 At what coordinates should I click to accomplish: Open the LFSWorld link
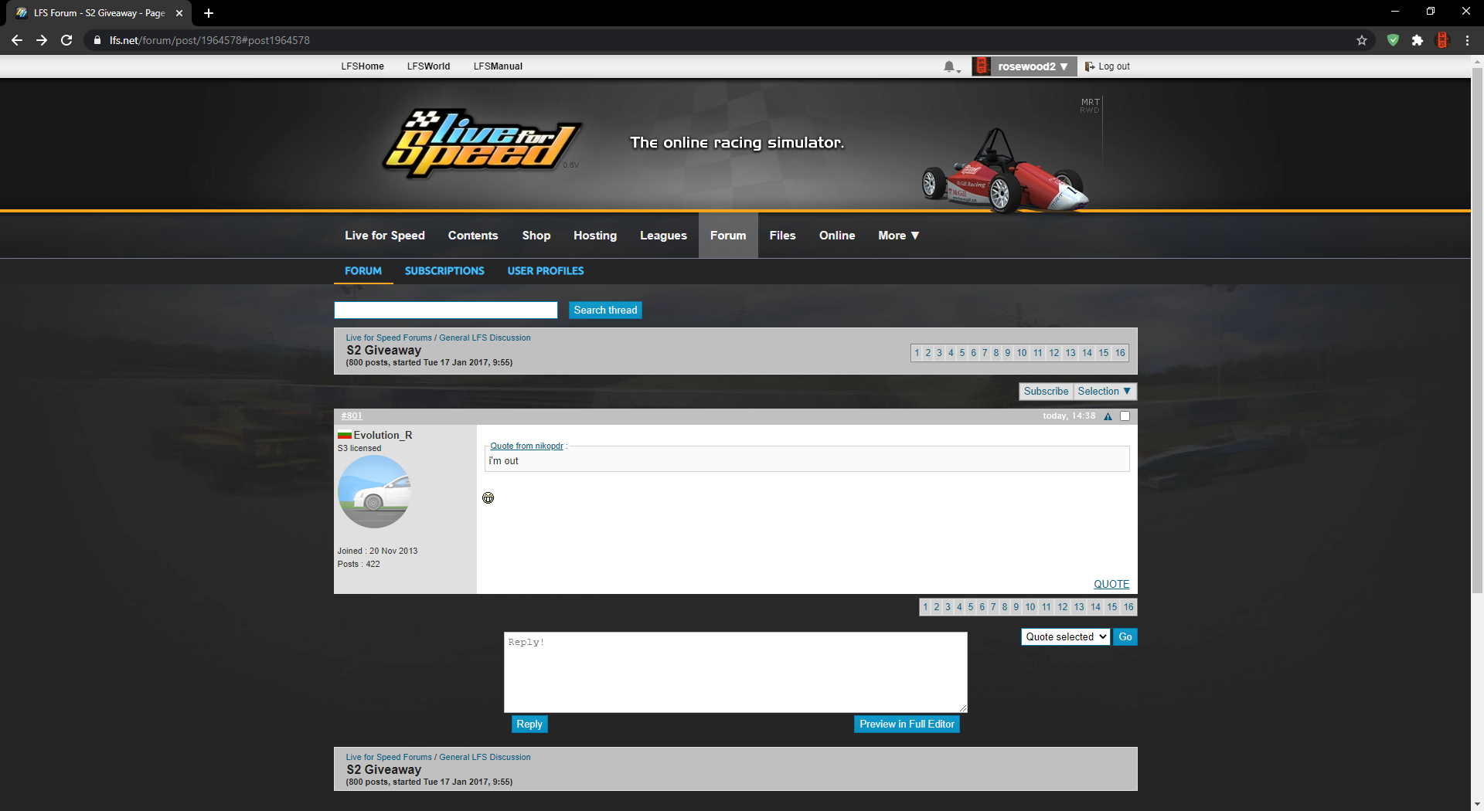tap(428, 66)
